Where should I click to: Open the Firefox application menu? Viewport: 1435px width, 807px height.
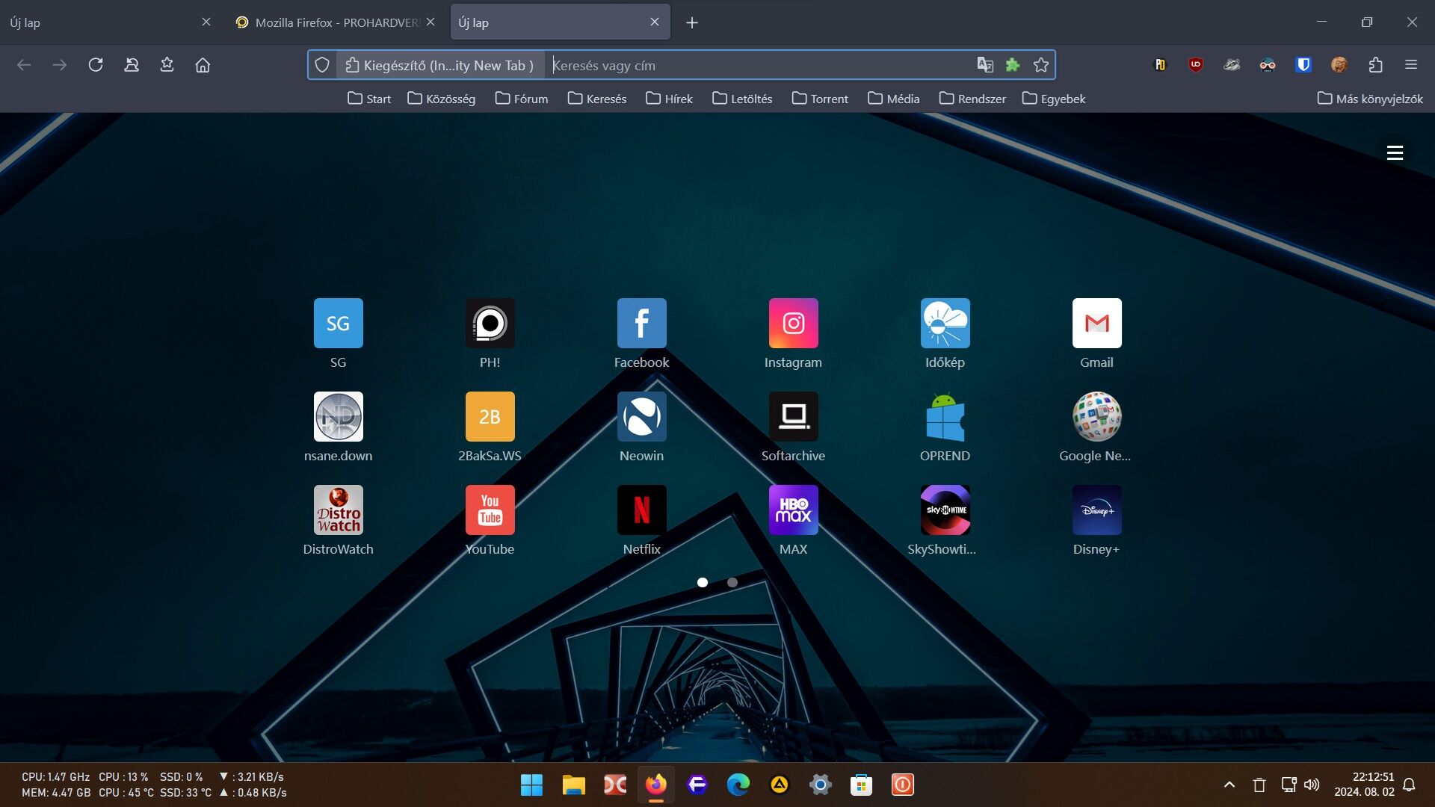tap(1411, 65)
